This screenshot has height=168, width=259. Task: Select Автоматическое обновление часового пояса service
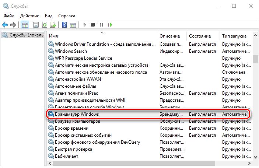[x=101, y=72]
